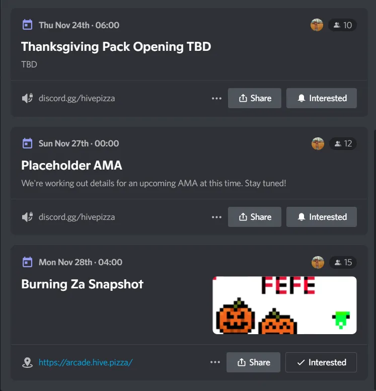Click the calendar icon beside Thu Nov 24th
This screenshot has height=391, width=376.
(28, 25)
